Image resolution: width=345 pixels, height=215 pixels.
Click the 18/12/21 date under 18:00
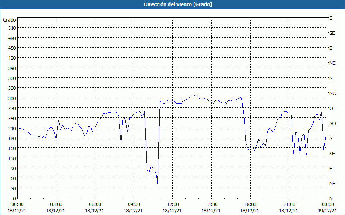click(x=250, y=211)
